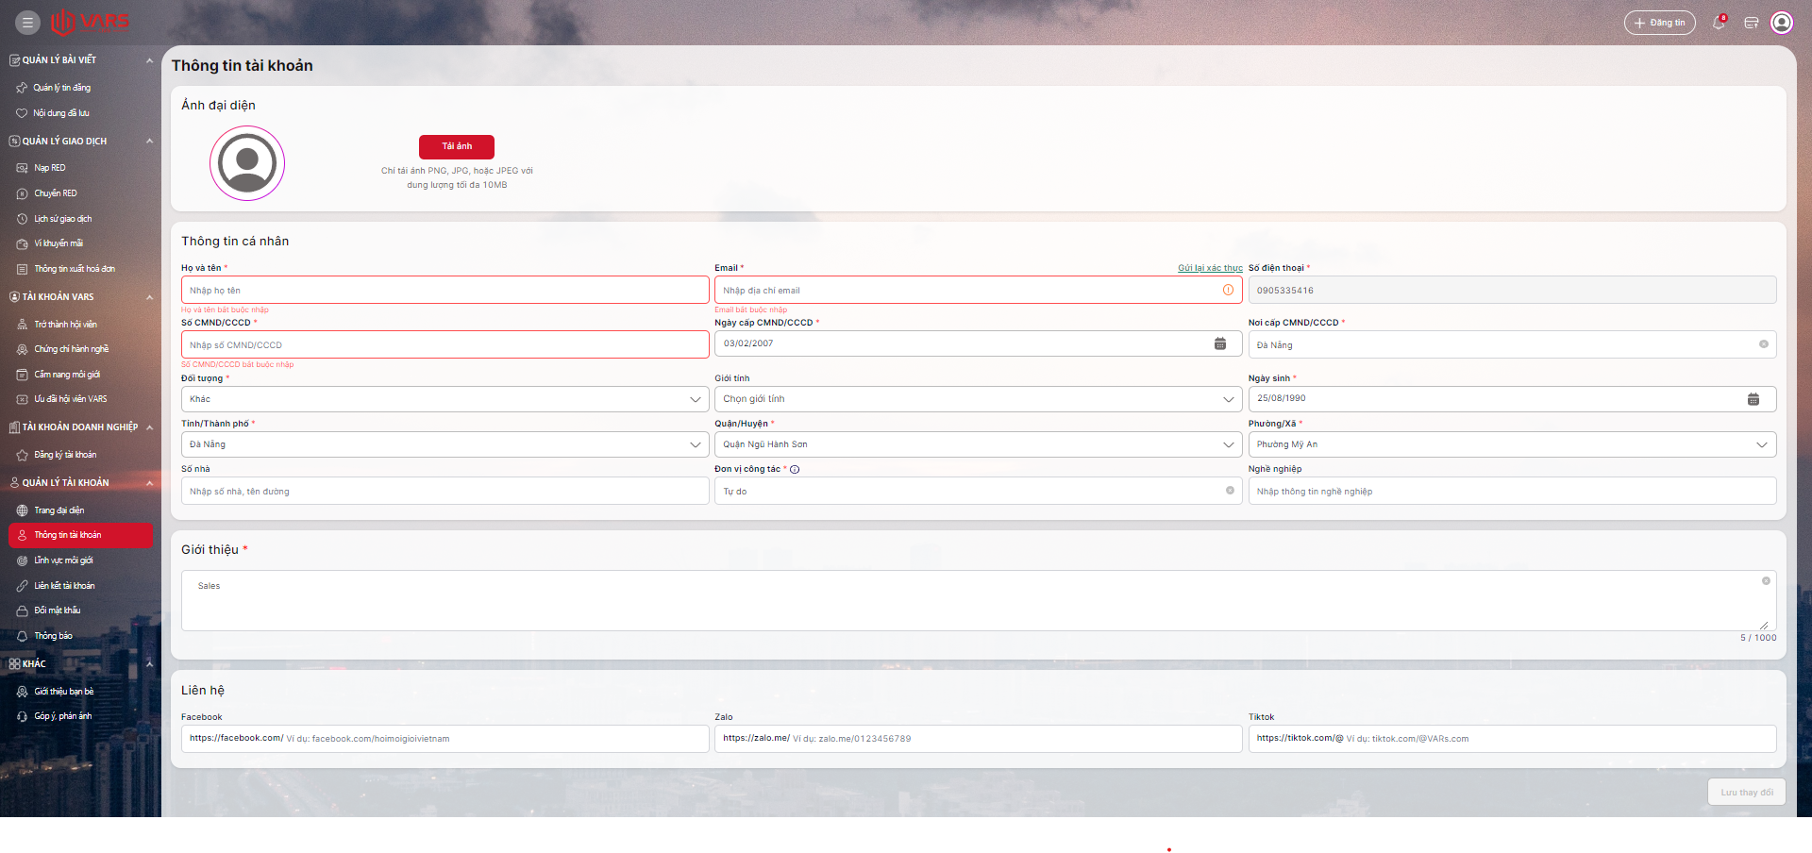Click the Đơn vị công tác info icon
1812x853 pixels.
[795, 470]
